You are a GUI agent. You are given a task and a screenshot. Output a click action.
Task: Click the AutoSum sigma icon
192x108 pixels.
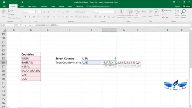pyautogui.click(x=163, y=10)
